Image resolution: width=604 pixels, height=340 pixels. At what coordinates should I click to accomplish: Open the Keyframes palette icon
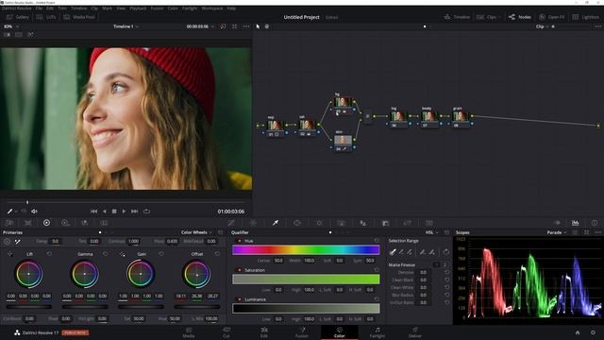[557, 223]
